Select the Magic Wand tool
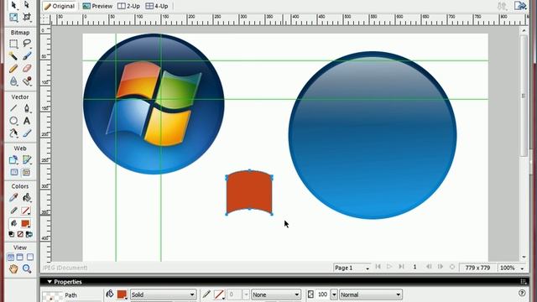The width and height of the screenshot is (537, 302). 13,56
